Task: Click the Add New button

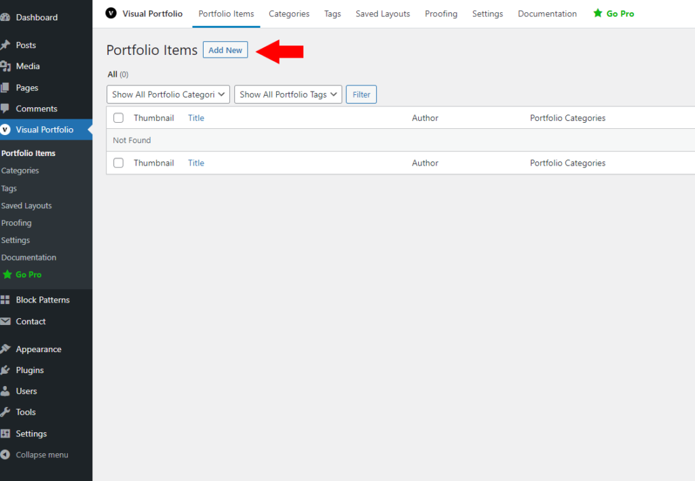Action: pos(225,50)
